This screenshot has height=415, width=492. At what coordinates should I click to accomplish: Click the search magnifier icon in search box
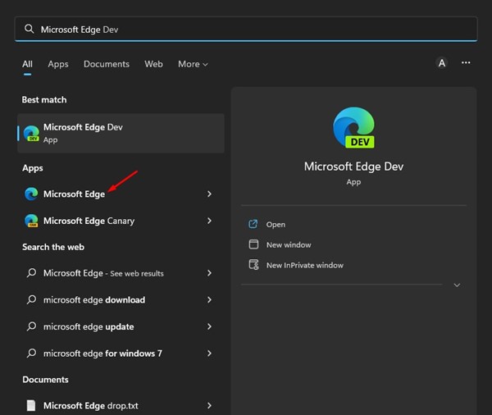30,29
